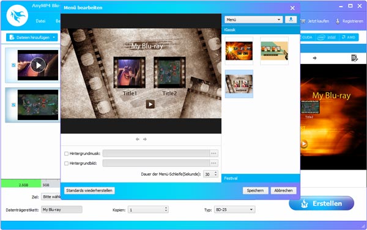This screenshot has width=367, height=230.
Task: Expand the Dateien hinzufügen dropdown arrow
Action: coord(54,37)
